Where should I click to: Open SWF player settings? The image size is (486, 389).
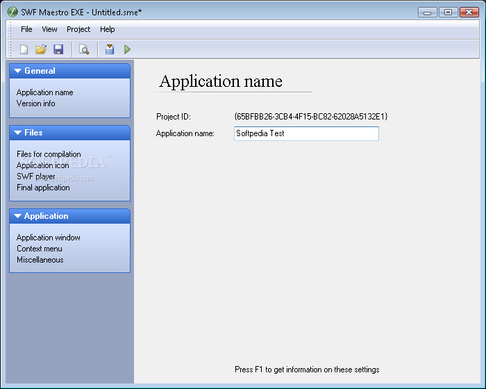[x=36, y=176]
